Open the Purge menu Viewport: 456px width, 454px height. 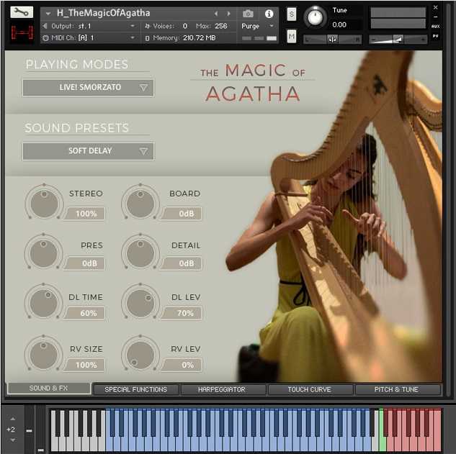tap(258, 26)
